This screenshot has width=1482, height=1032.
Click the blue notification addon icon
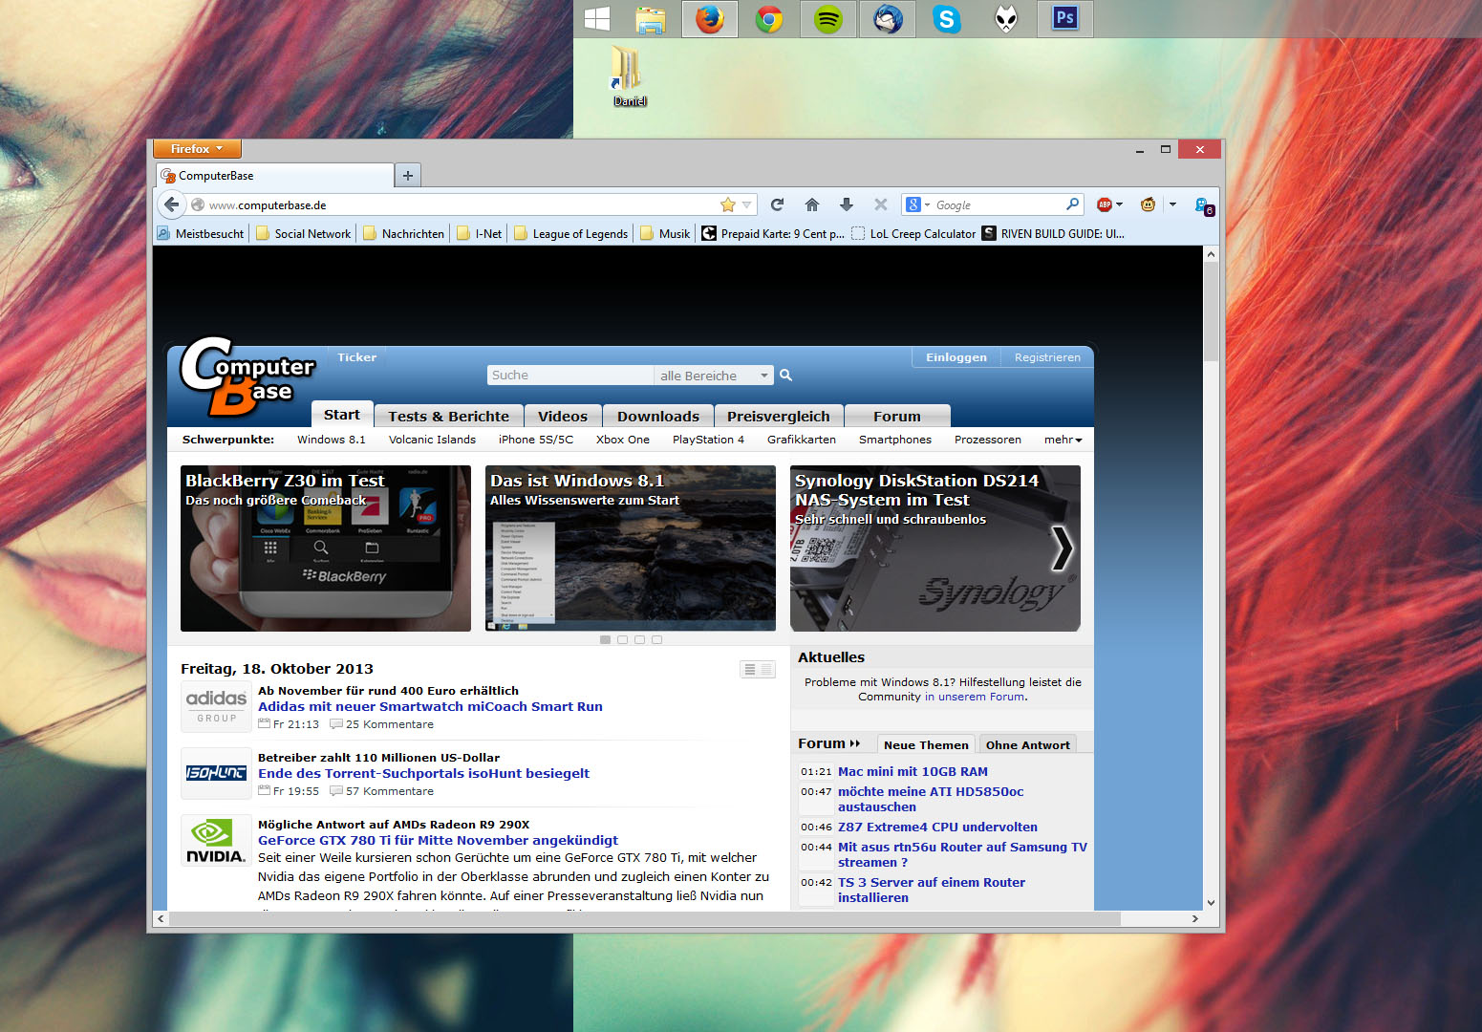[x=1204, y=205]
